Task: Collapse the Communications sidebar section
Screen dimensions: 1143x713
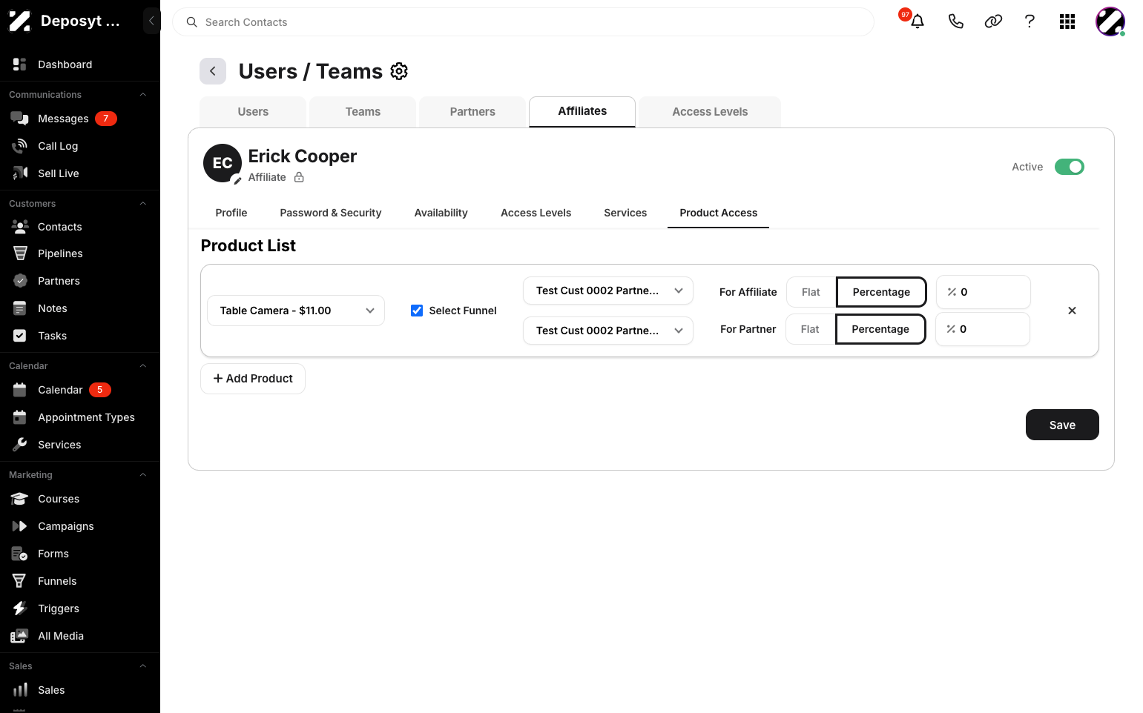Action: tap(143, 95)
